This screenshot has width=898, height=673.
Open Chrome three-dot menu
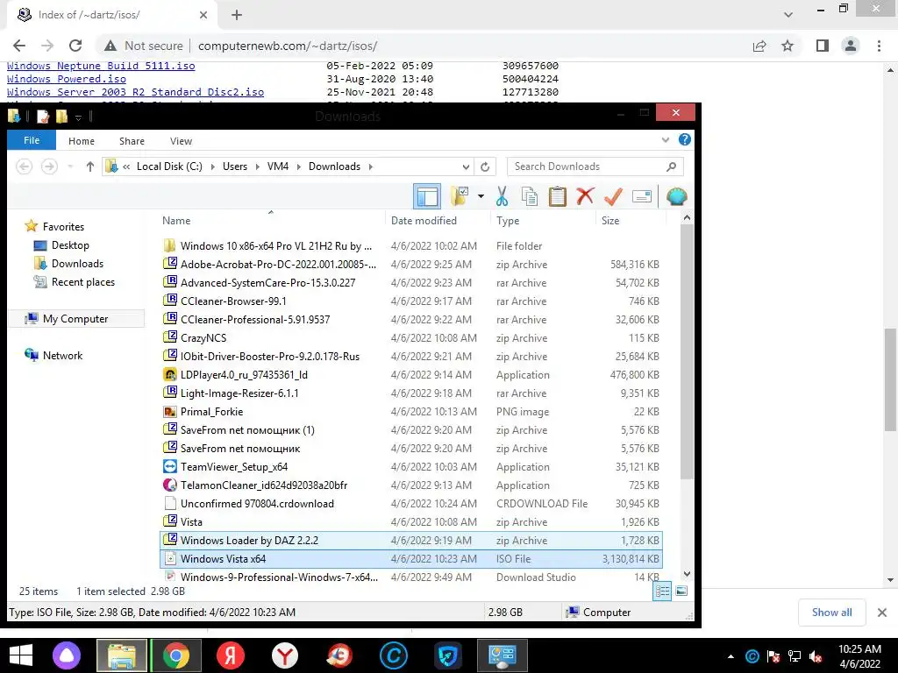[879, 46]
